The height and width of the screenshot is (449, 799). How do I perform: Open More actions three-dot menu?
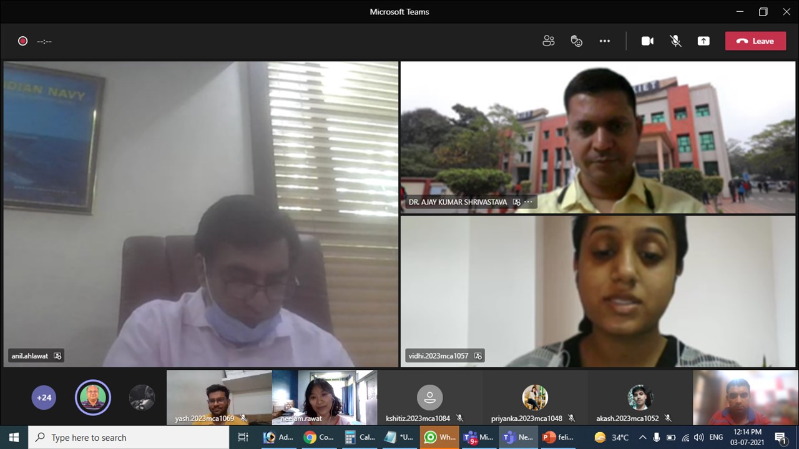[604, 41]
